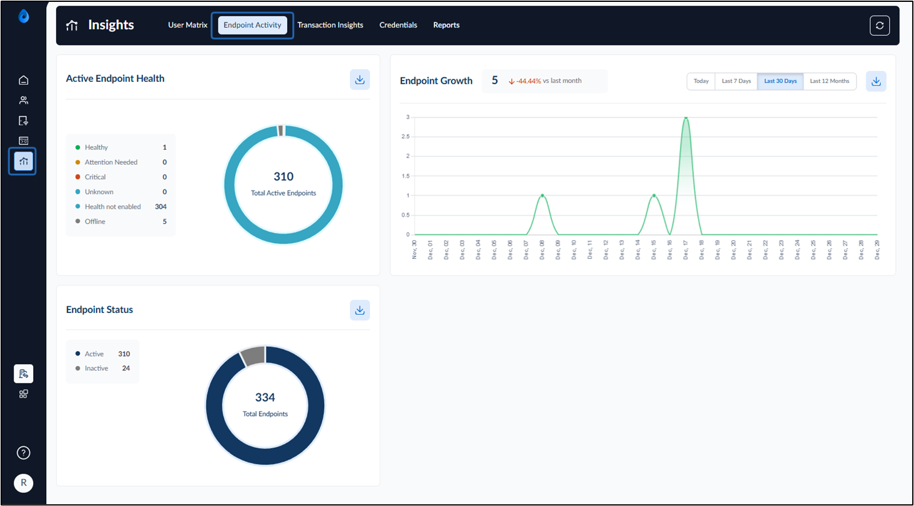The width and height of the screenshot is (914, 506).
Task: Open the Home page from the sidebar
Action: coord(24,80)
